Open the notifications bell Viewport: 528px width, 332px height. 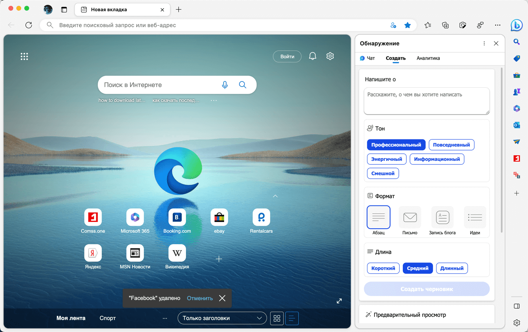(313, 56)
